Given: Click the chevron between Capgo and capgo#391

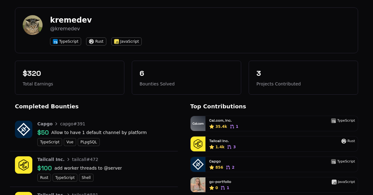Looking at the screenshot, I should (x=56, y=124).
